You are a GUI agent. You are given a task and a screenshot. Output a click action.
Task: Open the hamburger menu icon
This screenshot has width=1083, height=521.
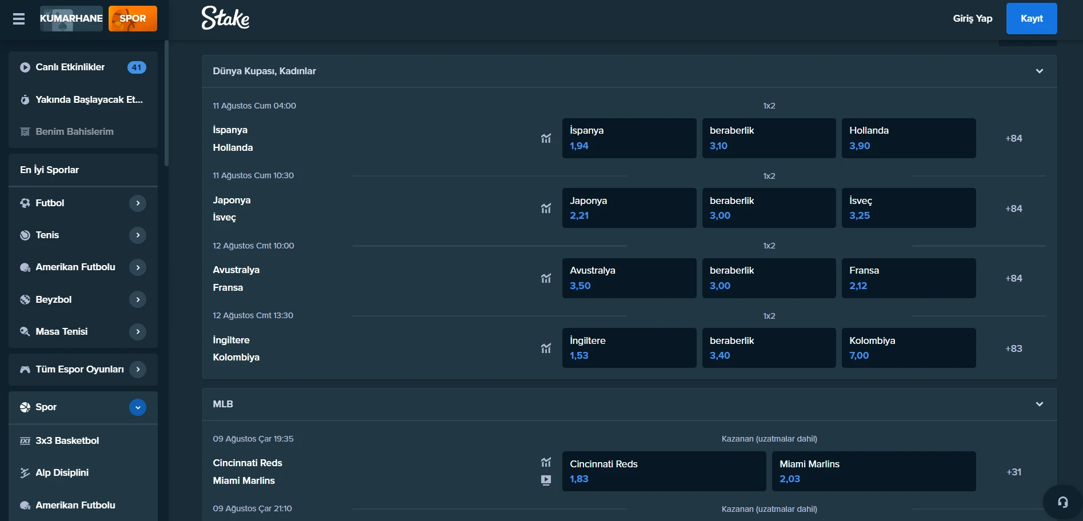pyautogui.click(x=19, y=19)
